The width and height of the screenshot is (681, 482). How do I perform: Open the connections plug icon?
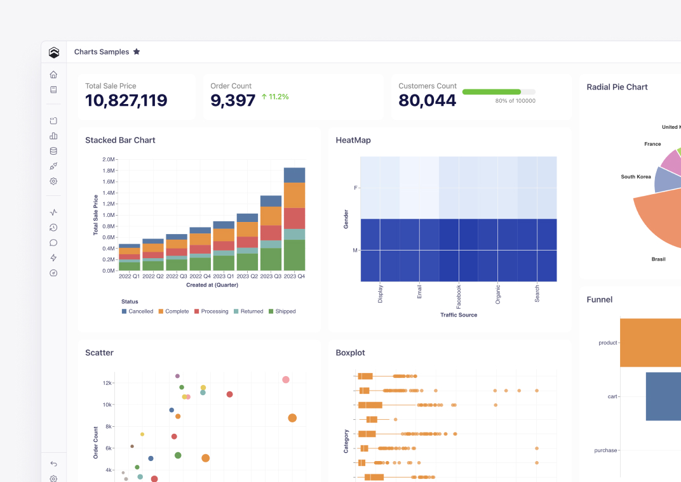click(53, 166)
